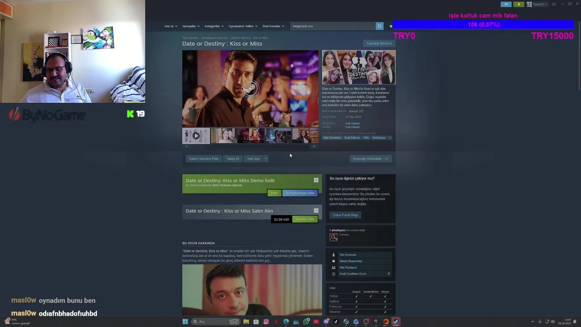Viewport: 581px width, 327px height.
Task: Click the FMV tag
Action: pyautogui.click(x=366, y=138)
